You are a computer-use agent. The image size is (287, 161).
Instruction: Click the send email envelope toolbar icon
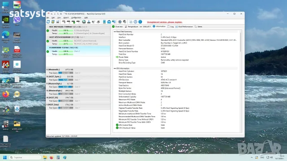[x=109, y=22]
